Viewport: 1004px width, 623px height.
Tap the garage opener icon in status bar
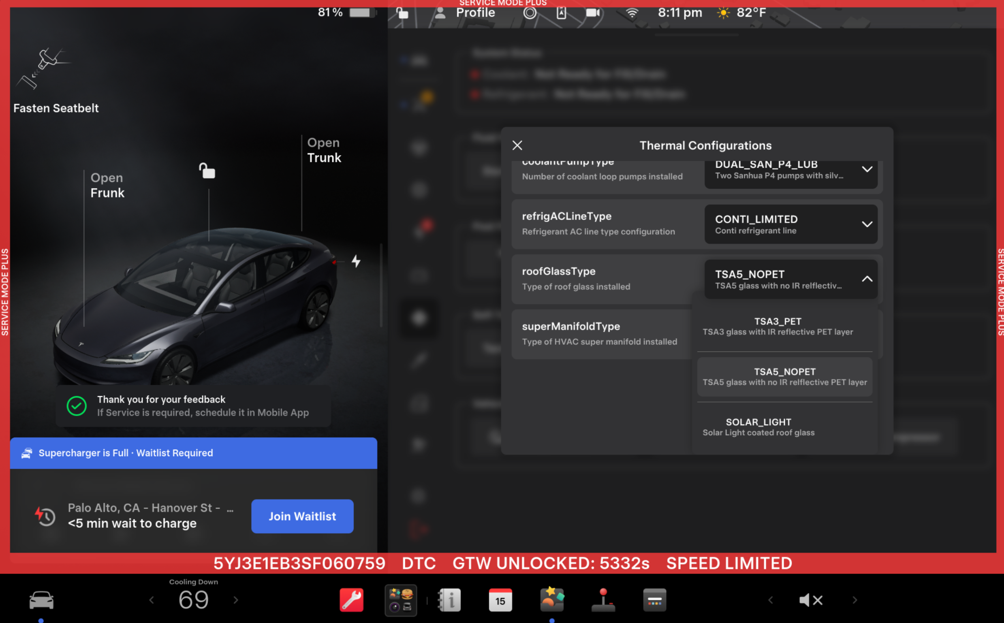click(561, 13)
